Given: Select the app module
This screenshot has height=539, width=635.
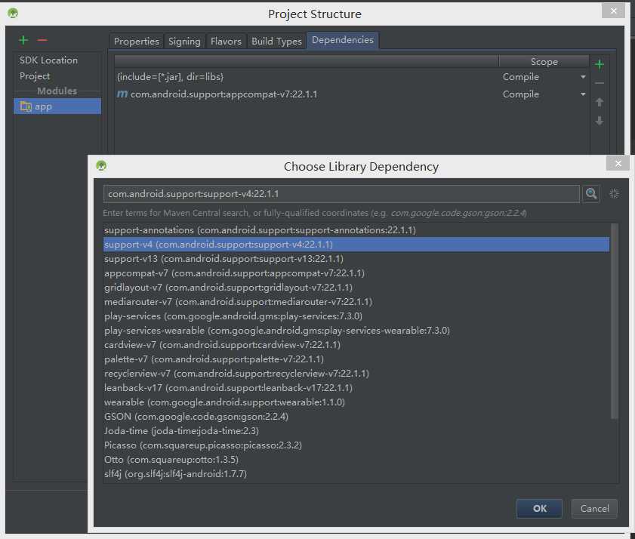Looking at the screenshot, I should (57, 106).
